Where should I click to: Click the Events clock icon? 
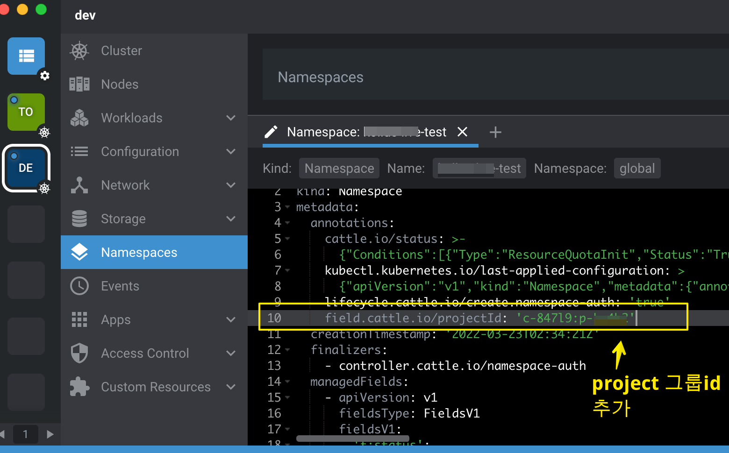pyautogui.click(x=79, y=286)
